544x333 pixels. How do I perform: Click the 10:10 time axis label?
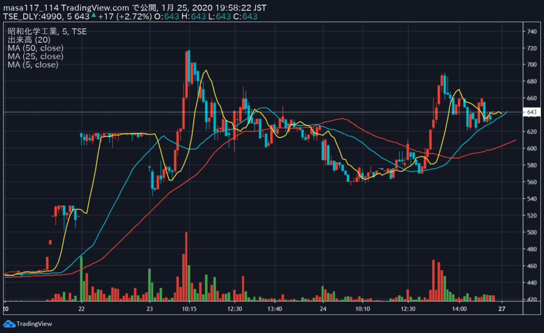coord(362,309)
